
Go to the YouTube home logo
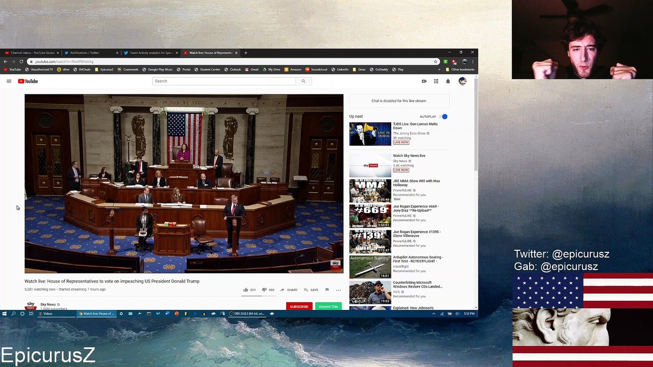coord(28,81)
